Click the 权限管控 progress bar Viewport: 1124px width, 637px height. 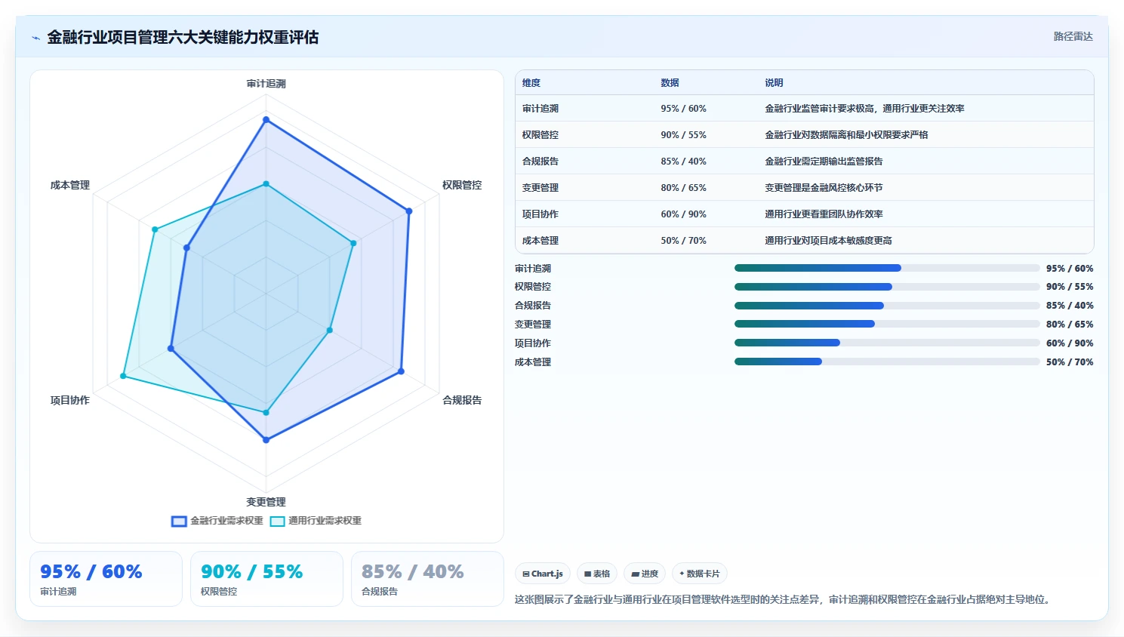click(887, 287)
